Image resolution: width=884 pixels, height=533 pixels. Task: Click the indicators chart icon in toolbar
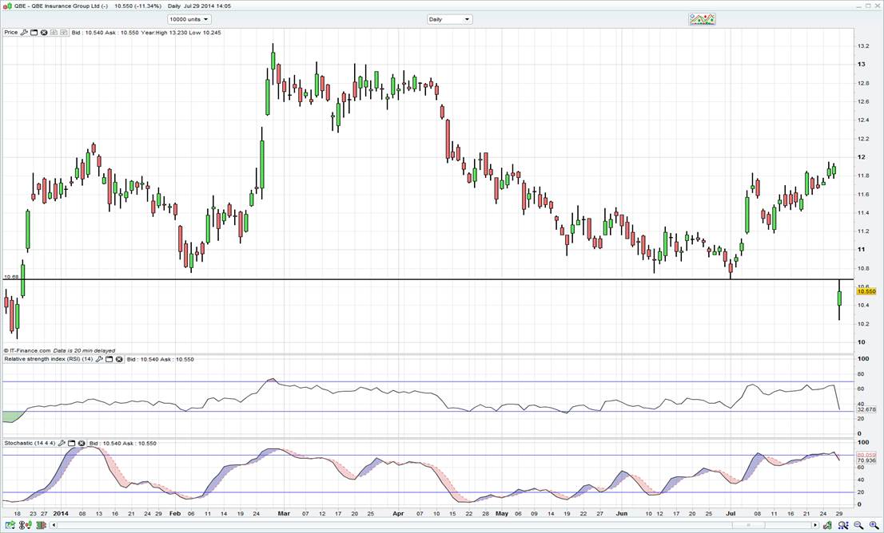pyautogui.click(x=701, y=19)
